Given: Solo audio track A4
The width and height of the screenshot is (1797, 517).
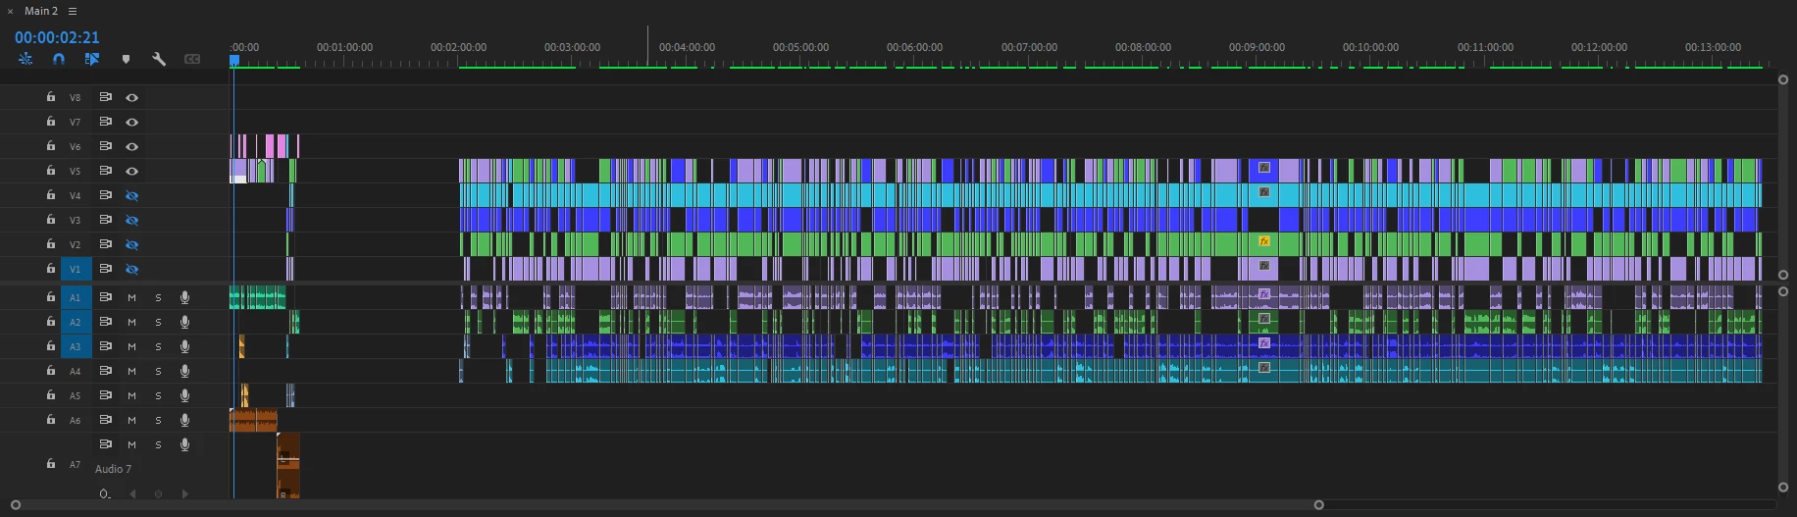Looking at the screenshot, I should pyautogui.click(x=158, y=371).
